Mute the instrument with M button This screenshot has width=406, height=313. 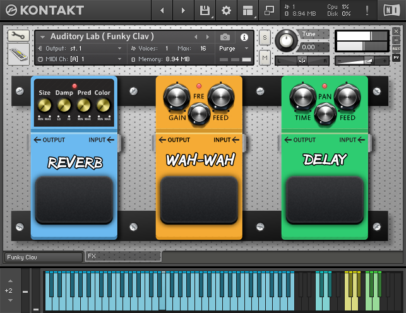click(x=265, y=57)
